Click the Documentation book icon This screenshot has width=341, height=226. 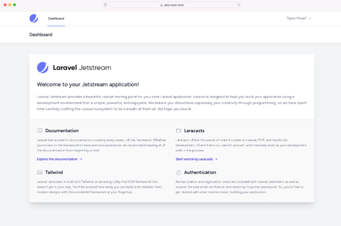tap(40, 130)
